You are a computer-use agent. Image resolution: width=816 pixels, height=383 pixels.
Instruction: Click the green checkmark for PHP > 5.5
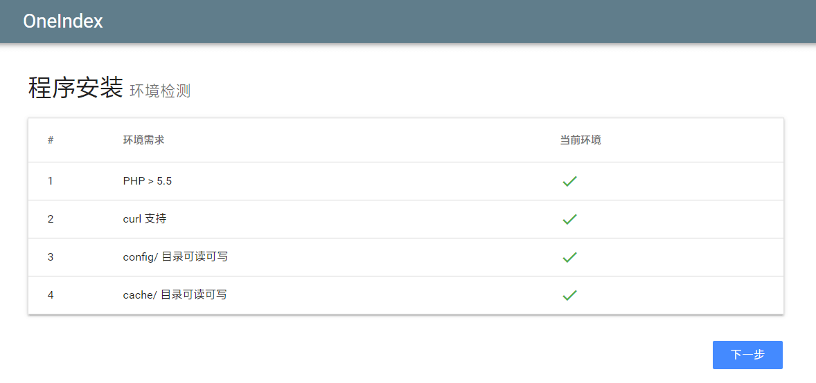[569, 181]
